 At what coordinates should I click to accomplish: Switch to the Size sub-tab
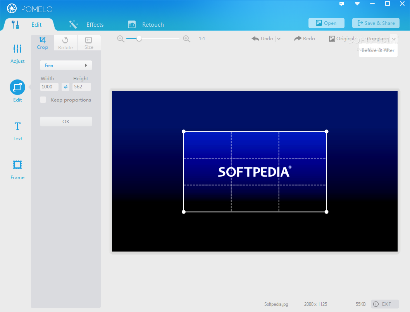(x=89, y=43)
